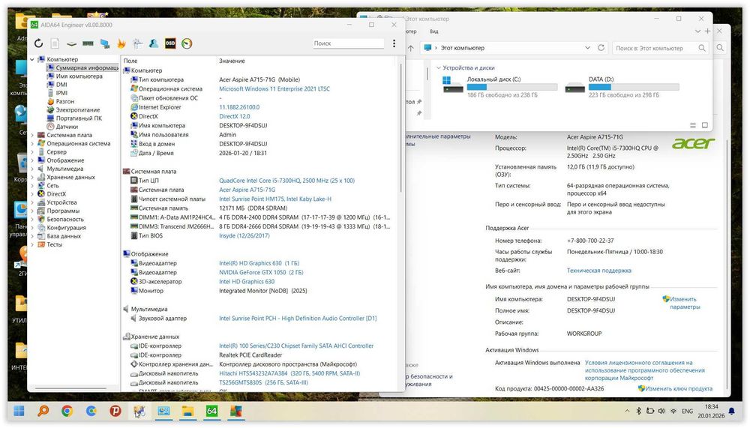Select the DATA (D:) drive
The image size is (750, 428).
(622, 87)
